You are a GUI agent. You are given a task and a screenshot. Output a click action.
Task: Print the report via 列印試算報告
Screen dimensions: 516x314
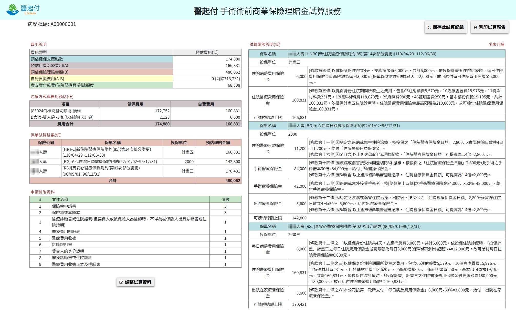click(489, 27)
